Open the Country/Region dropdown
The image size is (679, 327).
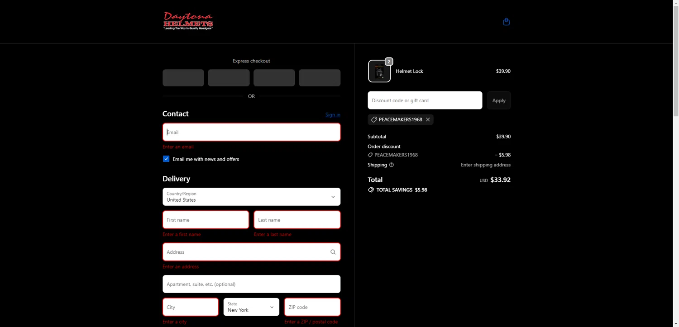252,197
